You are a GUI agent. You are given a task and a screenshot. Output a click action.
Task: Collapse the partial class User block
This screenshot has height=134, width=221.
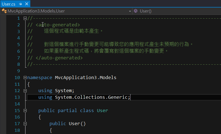pyautogui.click(x=25, y=110)
